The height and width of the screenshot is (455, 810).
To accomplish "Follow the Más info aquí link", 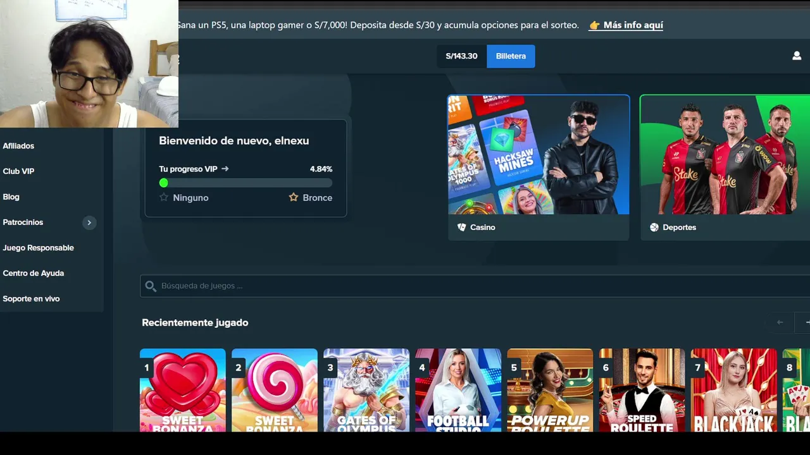I will click(x=633, y=25).
